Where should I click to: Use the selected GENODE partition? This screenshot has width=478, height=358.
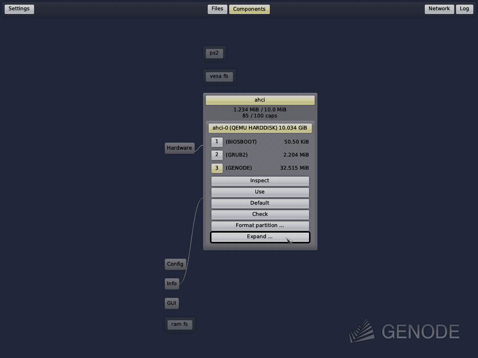click(x=260, y=192)
